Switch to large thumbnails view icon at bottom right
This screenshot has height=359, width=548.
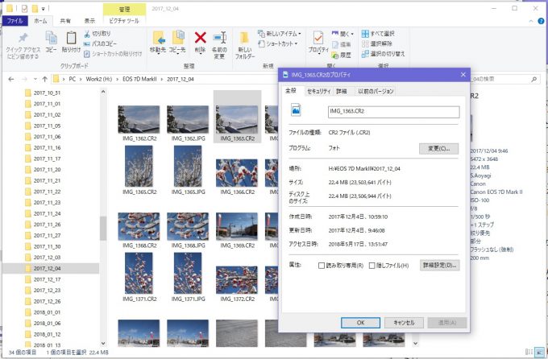540,352
